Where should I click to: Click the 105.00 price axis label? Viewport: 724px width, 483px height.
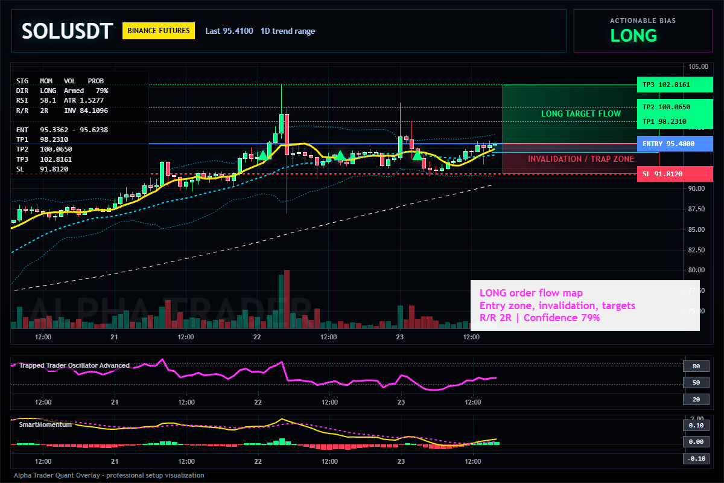[697, 66]
